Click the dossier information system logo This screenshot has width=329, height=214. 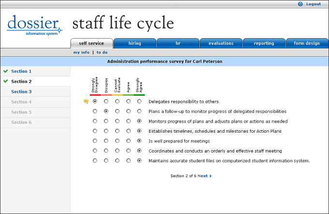pyautogui.click(x=34, y=25)
